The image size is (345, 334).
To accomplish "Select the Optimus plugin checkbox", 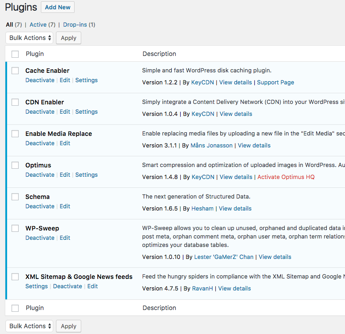I will pyautogui.click(x=15, y=165).
